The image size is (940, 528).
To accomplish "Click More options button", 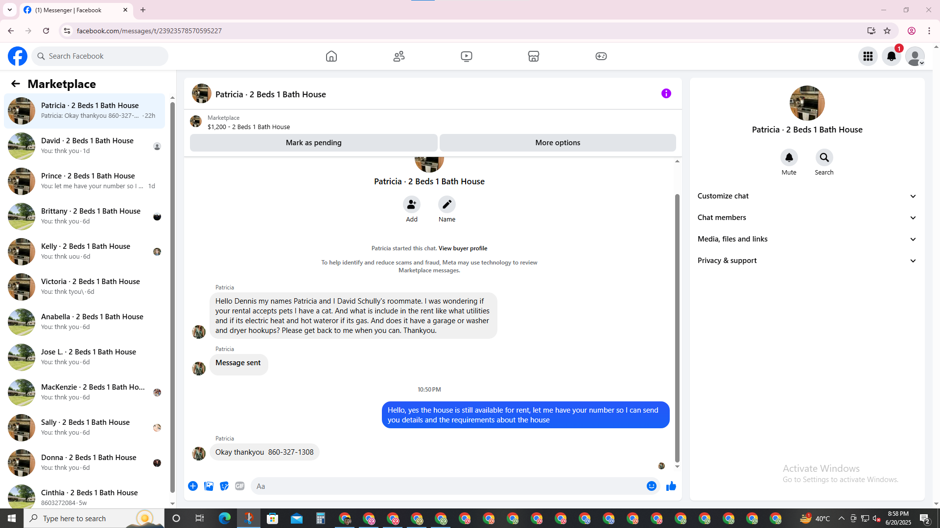I will pos(558,143).
